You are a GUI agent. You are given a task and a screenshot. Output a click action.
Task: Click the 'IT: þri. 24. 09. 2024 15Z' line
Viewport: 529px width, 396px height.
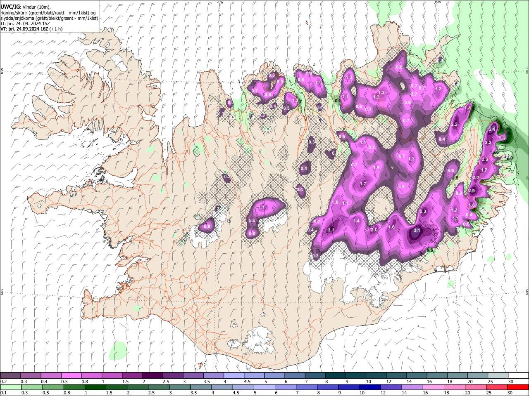(25, 24)
